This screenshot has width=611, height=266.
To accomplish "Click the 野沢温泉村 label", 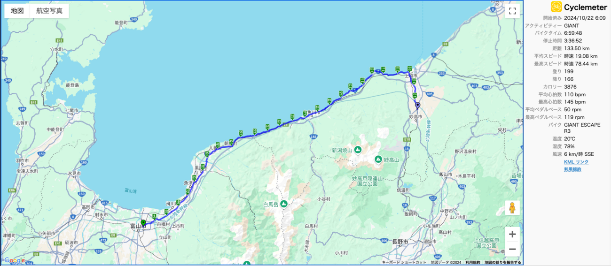I will coord(465,152).
